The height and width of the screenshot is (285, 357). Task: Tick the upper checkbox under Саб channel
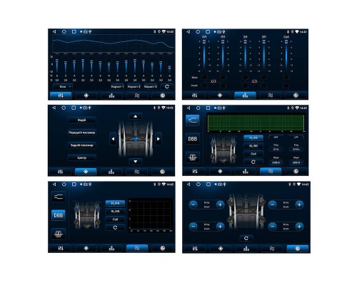[x=286, y=77]
